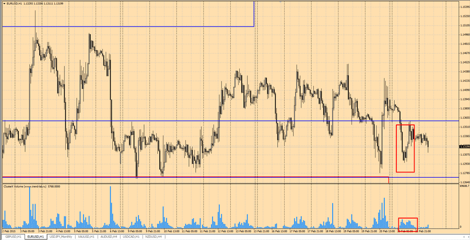Click the lower blue support line near 1.12700
The width and height of the screenshot is (470, 240).
(x=209, y=177)
